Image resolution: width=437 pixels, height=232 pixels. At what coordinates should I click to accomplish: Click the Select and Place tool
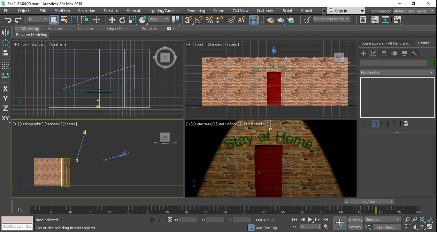[x=143, y=20]
